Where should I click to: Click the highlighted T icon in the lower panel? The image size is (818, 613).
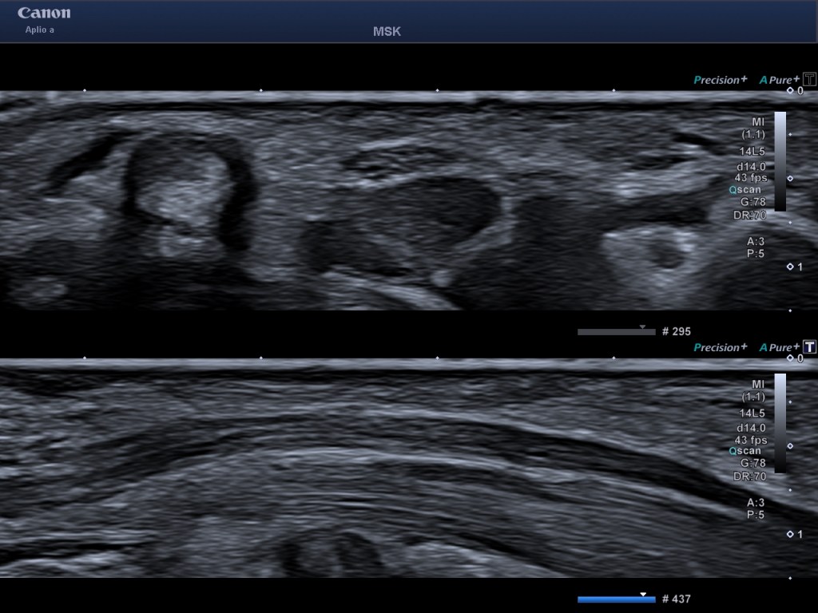810,347
